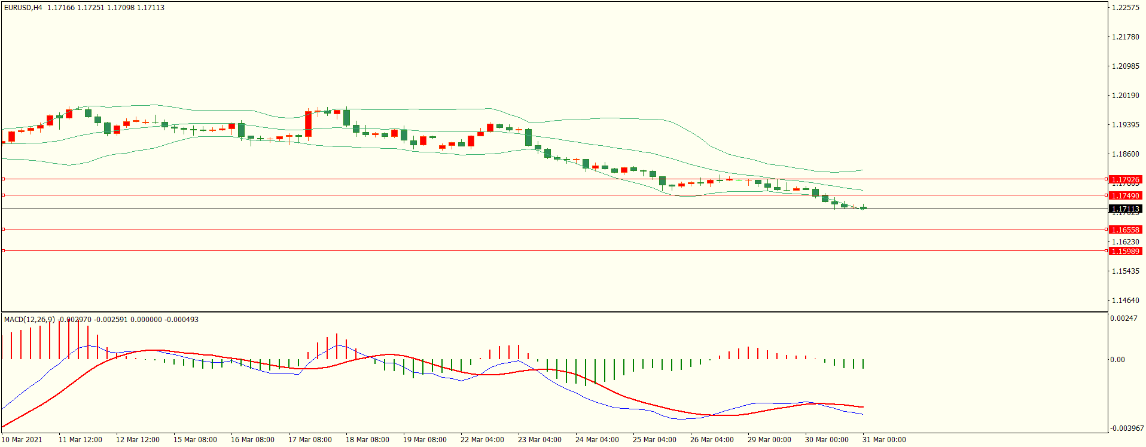
Task: Select the horizontal line at 1.16558
Action: tap(554, 229)
